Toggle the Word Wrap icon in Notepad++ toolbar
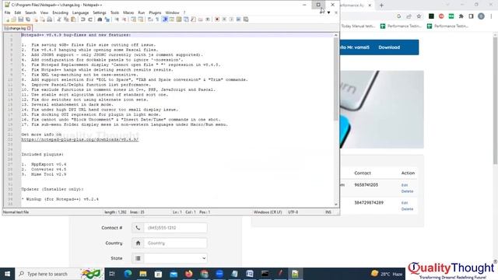Viewport: 498px width, 280px height. [150, 19]
